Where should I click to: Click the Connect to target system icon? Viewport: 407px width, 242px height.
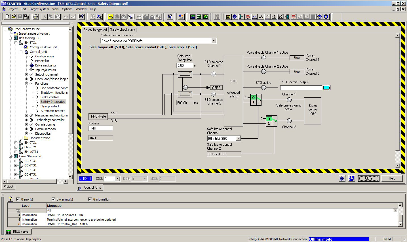(110, 17)
